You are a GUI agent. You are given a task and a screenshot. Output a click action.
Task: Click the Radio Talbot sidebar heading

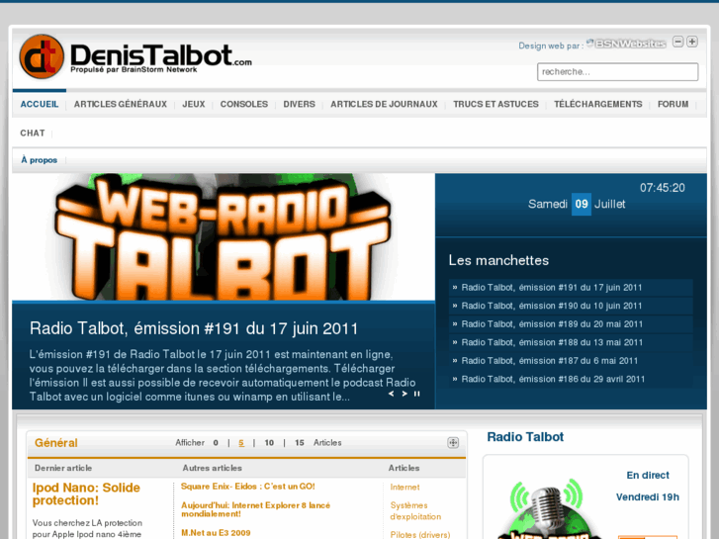(x=525, y=437)
